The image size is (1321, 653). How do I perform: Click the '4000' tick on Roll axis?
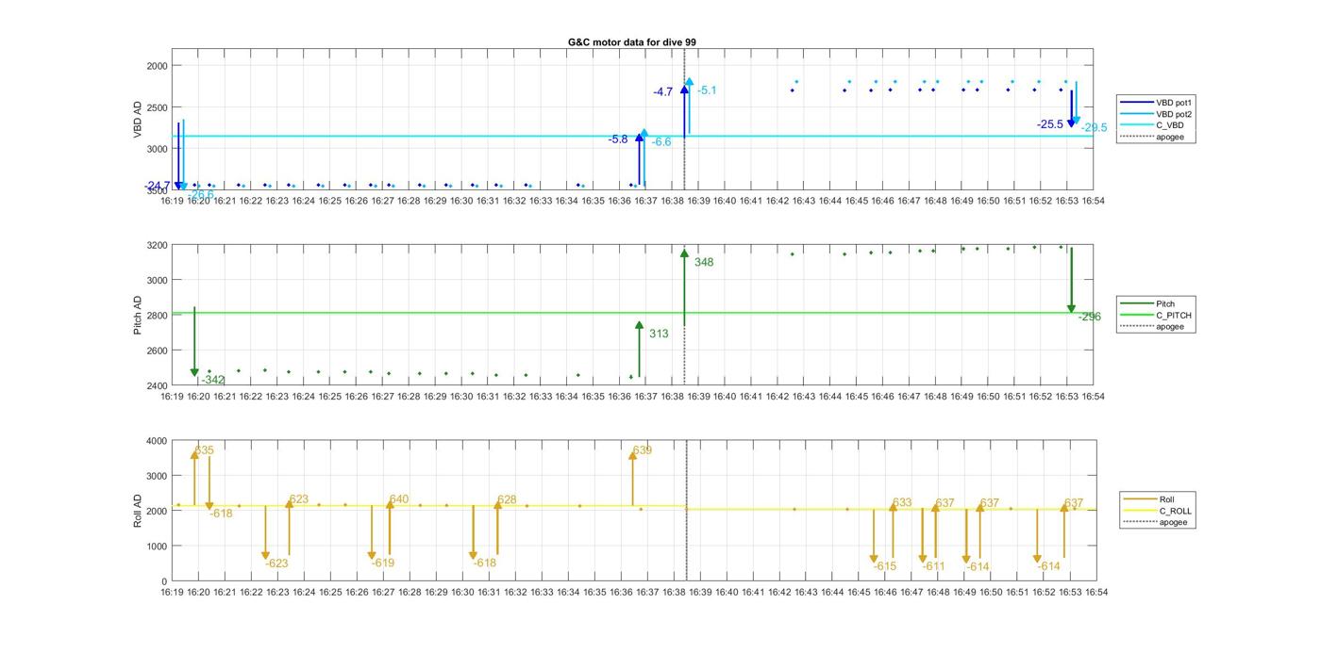[x=157, y=441]
